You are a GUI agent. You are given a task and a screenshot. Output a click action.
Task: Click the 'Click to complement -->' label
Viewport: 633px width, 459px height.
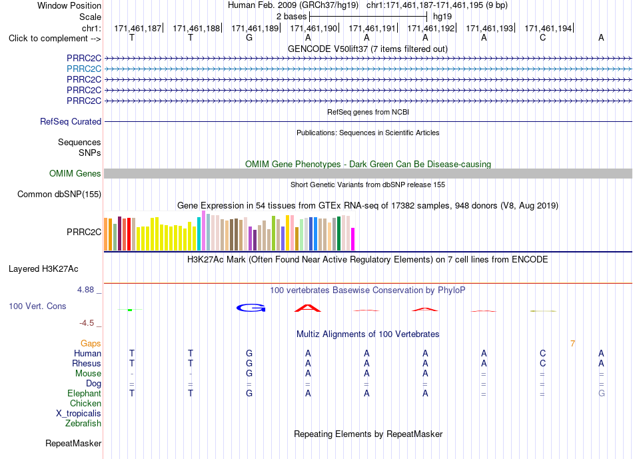coord(55,39)
